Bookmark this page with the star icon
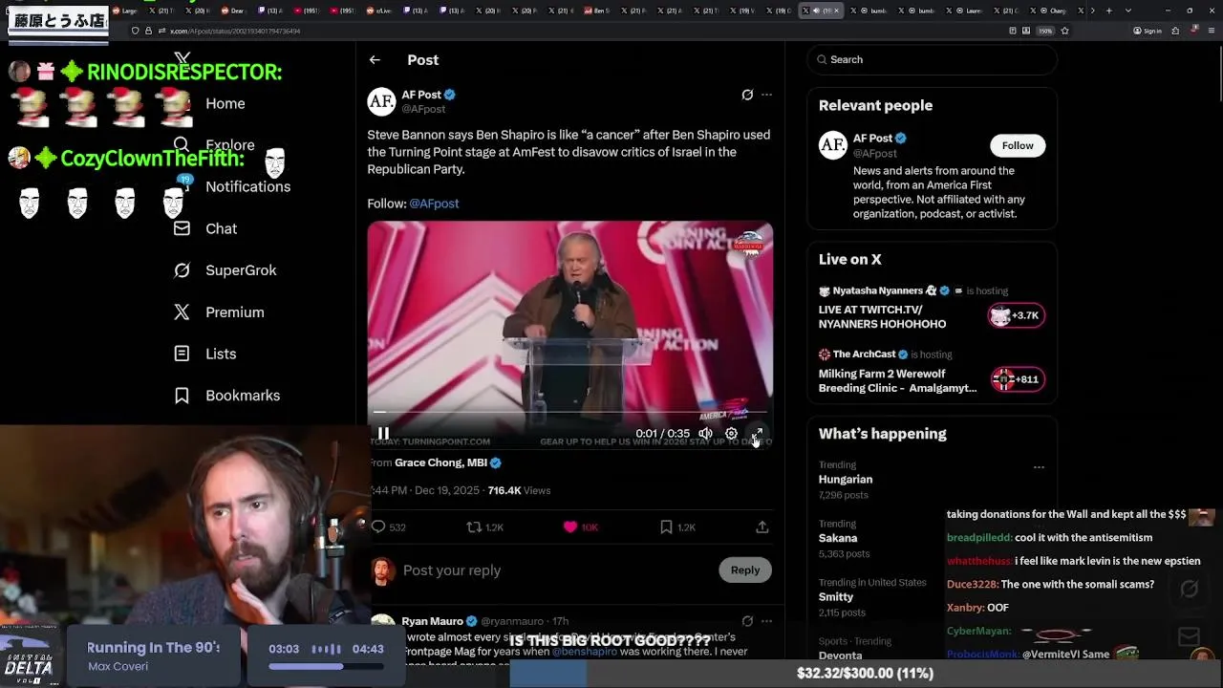This screenshot has width=1223, height=688. (x=1064, y=31)
